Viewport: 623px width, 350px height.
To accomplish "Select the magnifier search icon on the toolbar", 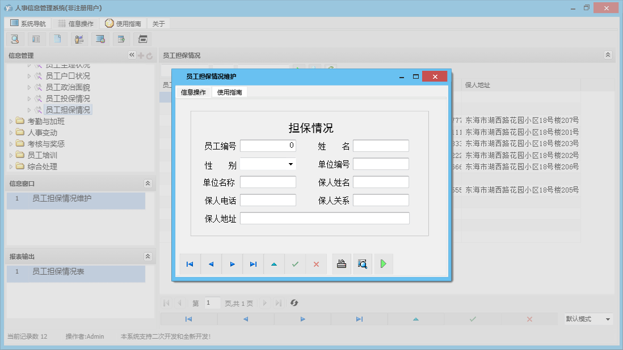I will tap(15, 39).
